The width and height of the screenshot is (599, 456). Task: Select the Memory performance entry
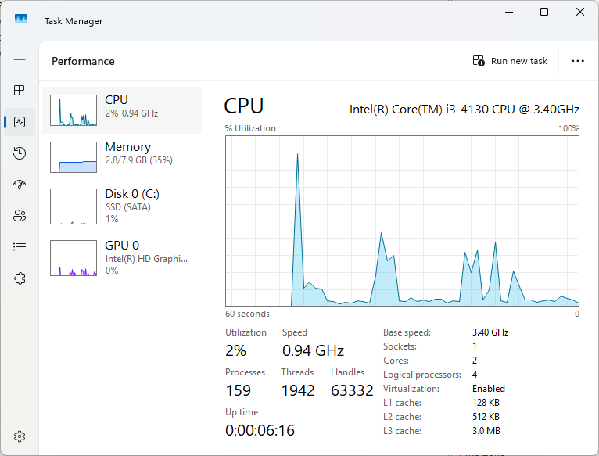[122, 157]
